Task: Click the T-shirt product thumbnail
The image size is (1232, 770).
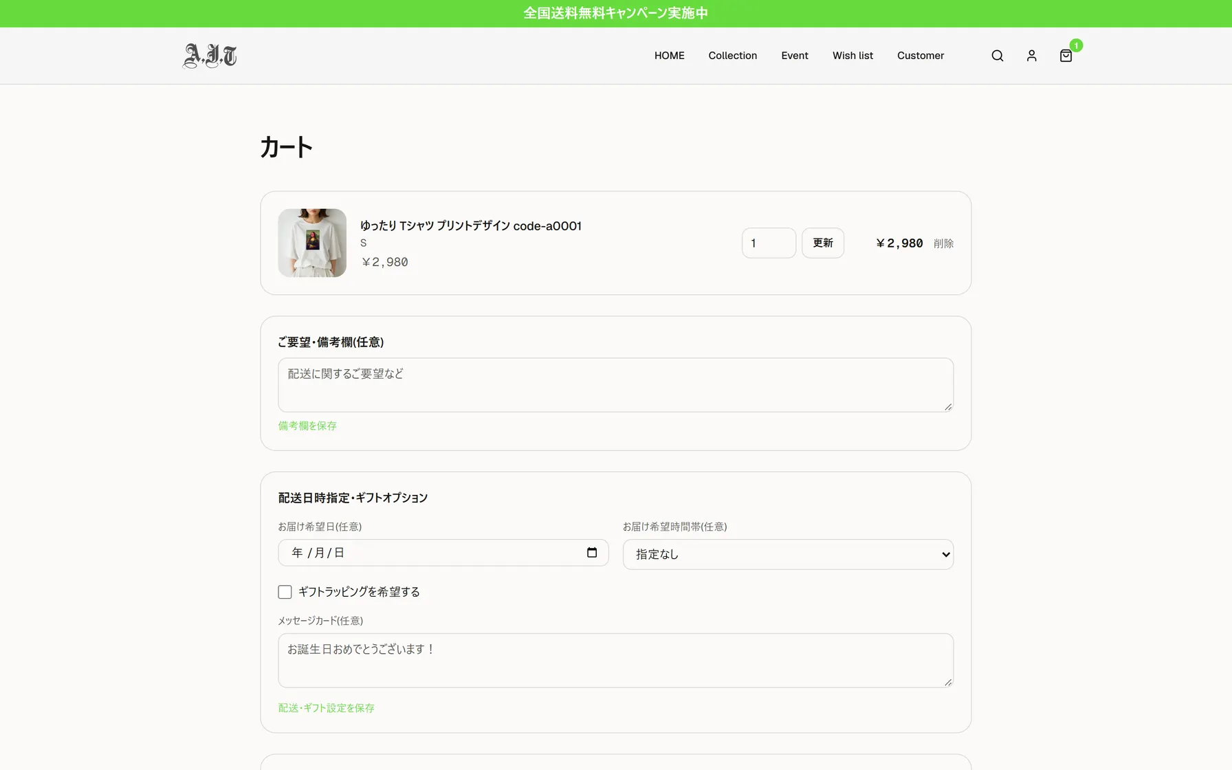Action: (x=312, y=243)
